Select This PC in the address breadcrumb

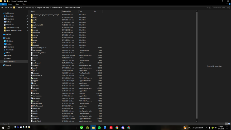(x=20, y=7)
